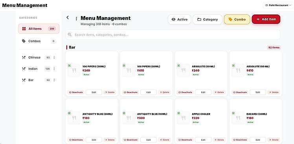294x144 pixels.
Task: Click the Category button
Action: [x=208, y=20]
